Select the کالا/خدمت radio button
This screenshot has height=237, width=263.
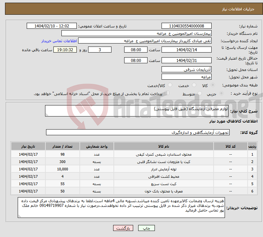click(170, 85)
